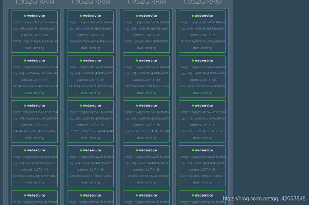Click updated 24/7 11:41 in container 2eff644e06ce

[x=35, y=125]
